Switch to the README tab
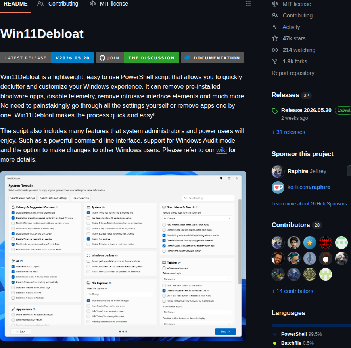Screen dimensions: 351x348 (x=15, y=4)
